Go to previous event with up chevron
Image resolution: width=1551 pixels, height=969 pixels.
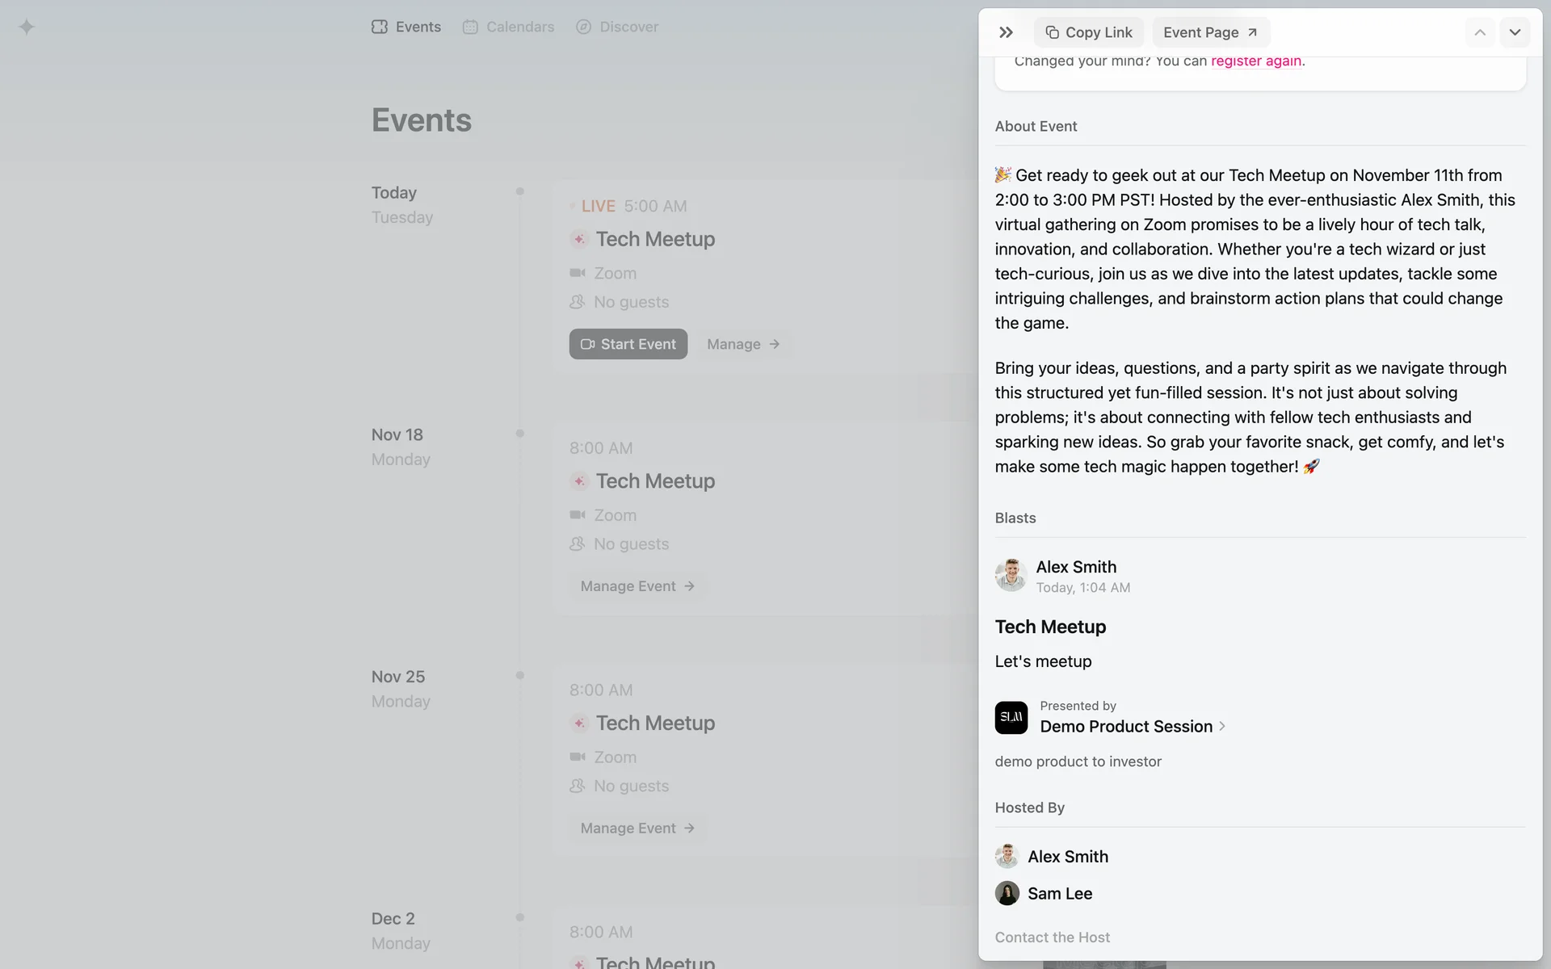click(1480, 32)
